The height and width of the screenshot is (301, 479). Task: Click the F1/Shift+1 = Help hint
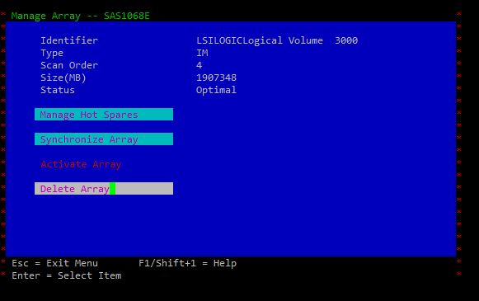click(188, 263)
